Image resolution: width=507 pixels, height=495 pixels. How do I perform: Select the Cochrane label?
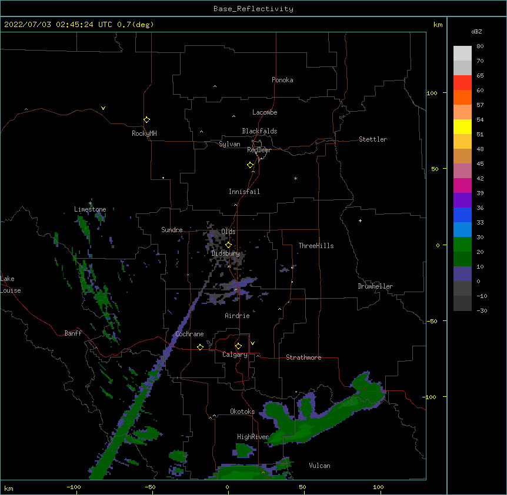tap(189, 334)
